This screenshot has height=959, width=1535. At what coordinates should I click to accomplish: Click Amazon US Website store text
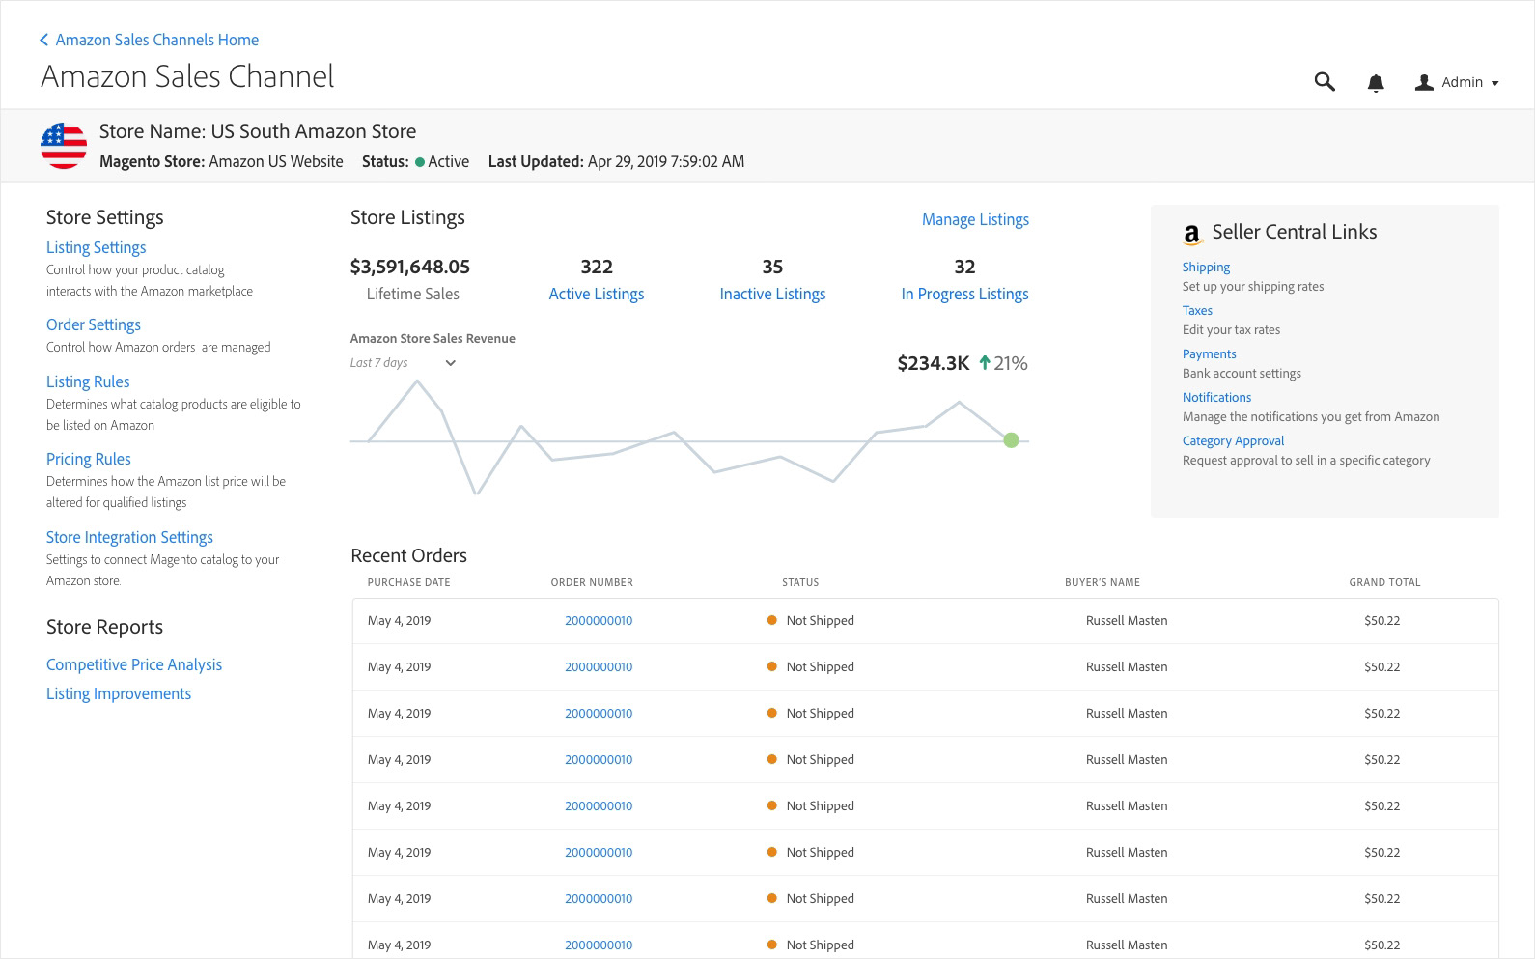coord(276,162)
